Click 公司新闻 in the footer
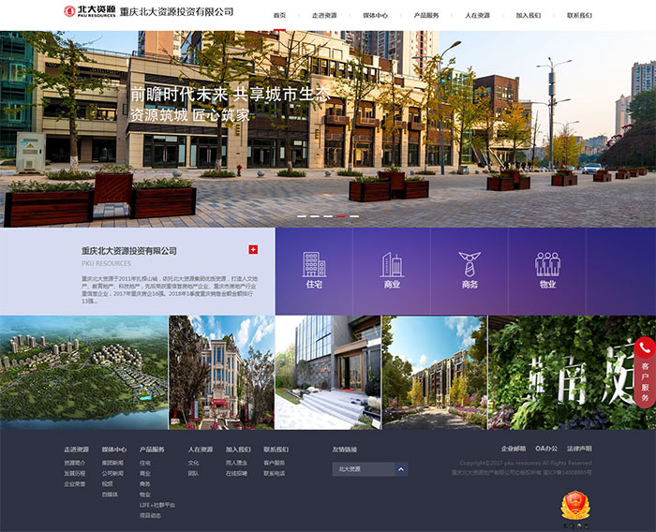Screen dimensions: 656x532 point(112,473)
